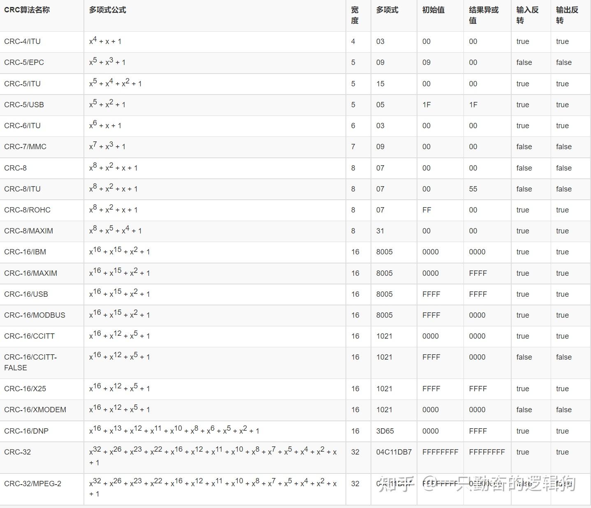Screen dimensions: 591x508
Task: Click the CRC-8/ROHC initial value FF
Action: (x=427, y=210)
